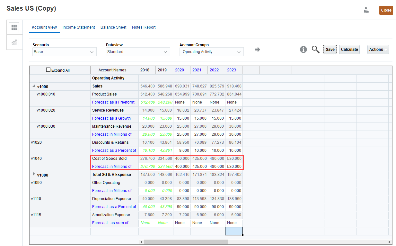Click the horizontal scrollbar left arrow
The width and height of the screenshot is (396, 246).
[141, 242]
